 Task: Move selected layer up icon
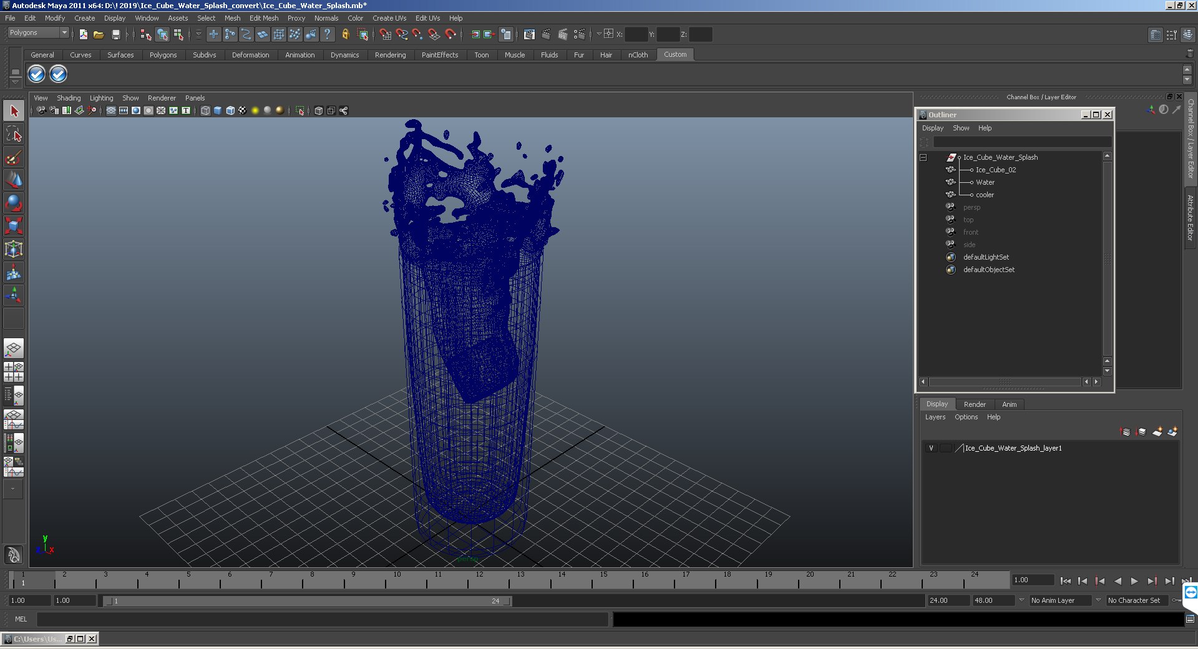(1126, 432)
